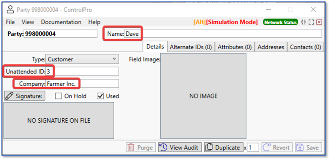Image resolution: width=330 pixels, height=160 pixels.
Task: Switch to the Alternate IDs tab
Action: [191, 47]
